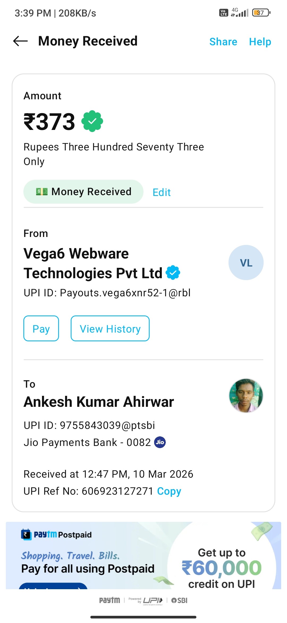Tap the Paytm Postpaid calendar icon
The height and width of the screenshot is (623, 287).
pos(26,534)
